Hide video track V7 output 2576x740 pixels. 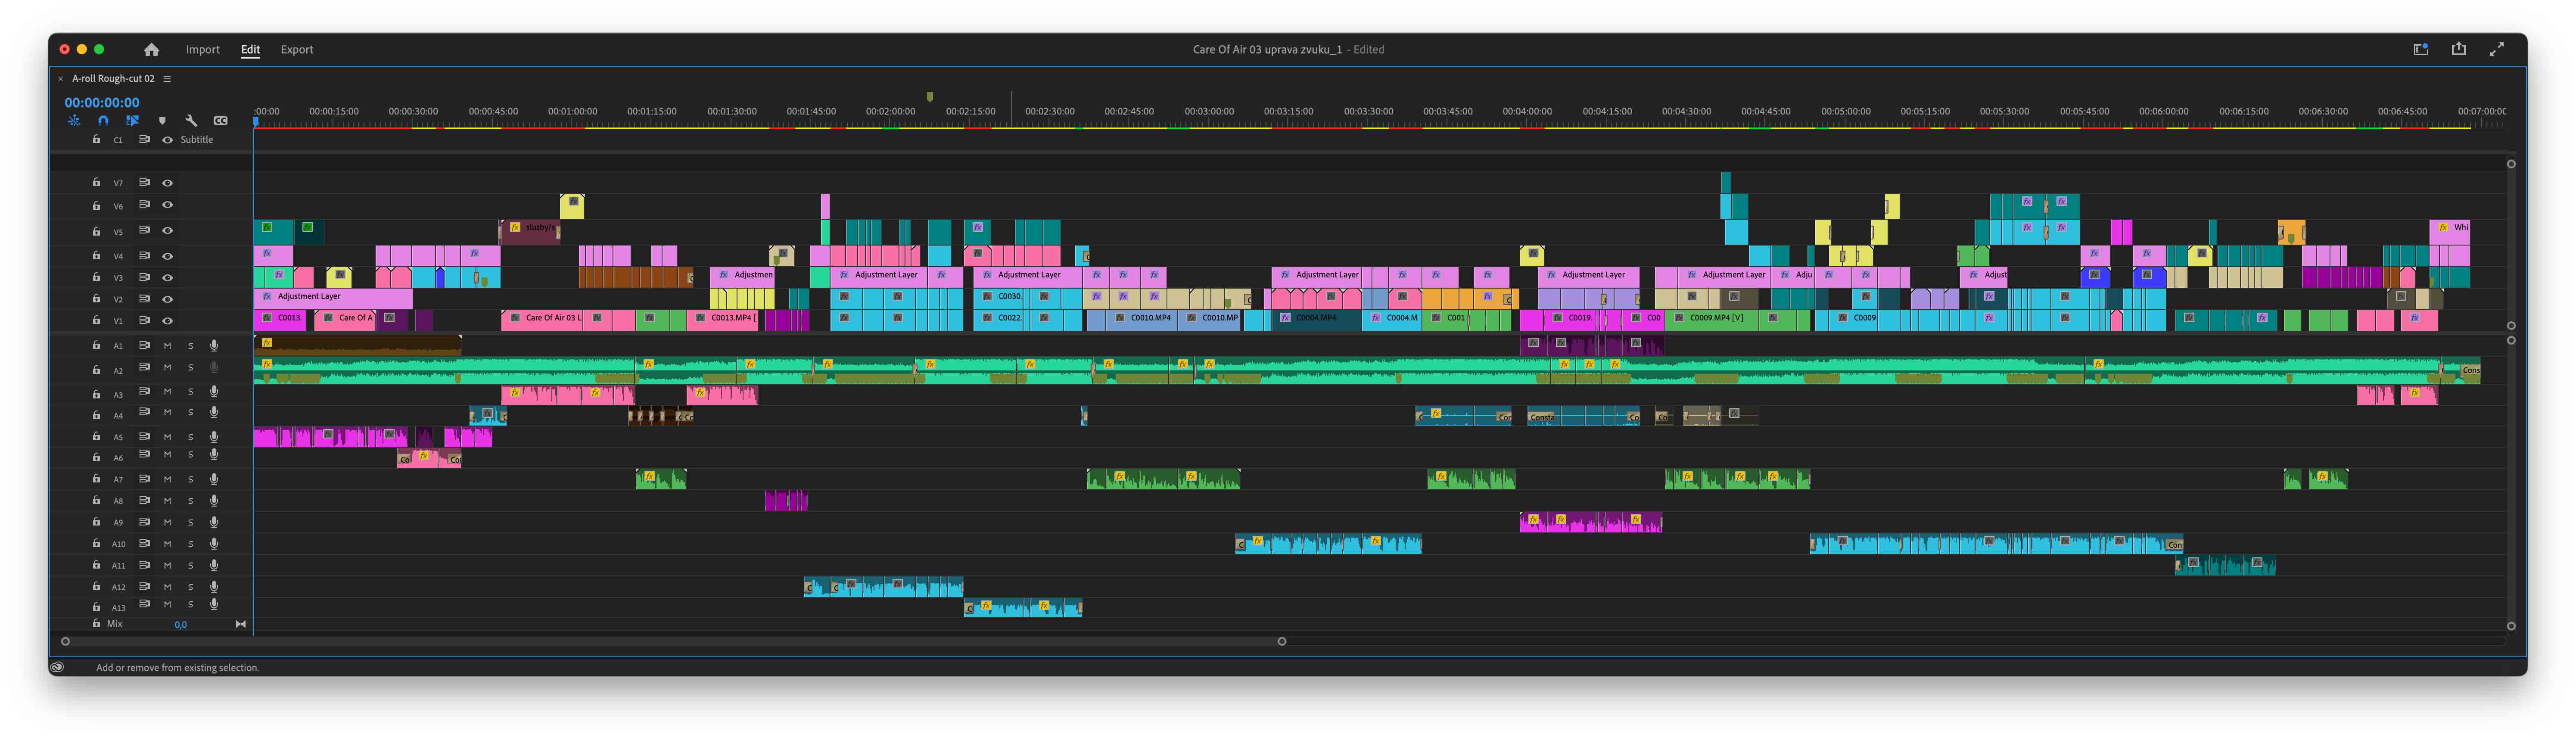167,183
